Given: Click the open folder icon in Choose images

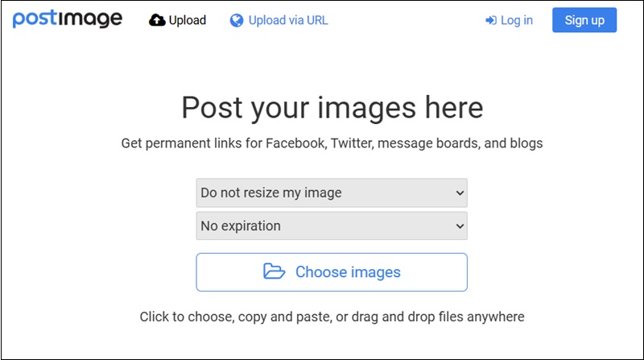Looking at the screenshot, I should point(275,272).
